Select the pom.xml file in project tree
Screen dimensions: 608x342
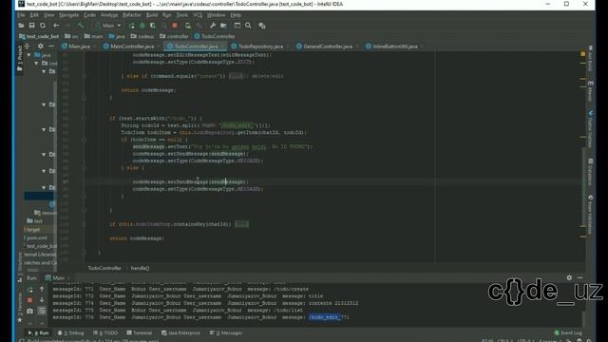tap(36, 237)
